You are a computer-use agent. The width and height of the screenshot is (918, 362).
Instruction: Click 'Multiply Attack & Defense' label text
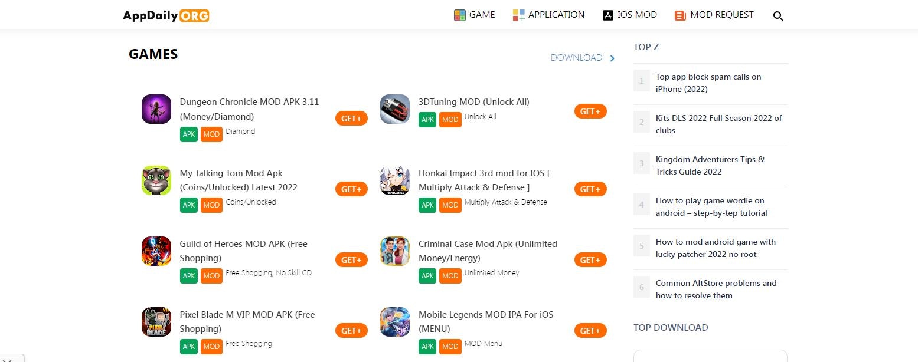pos(505,202)
